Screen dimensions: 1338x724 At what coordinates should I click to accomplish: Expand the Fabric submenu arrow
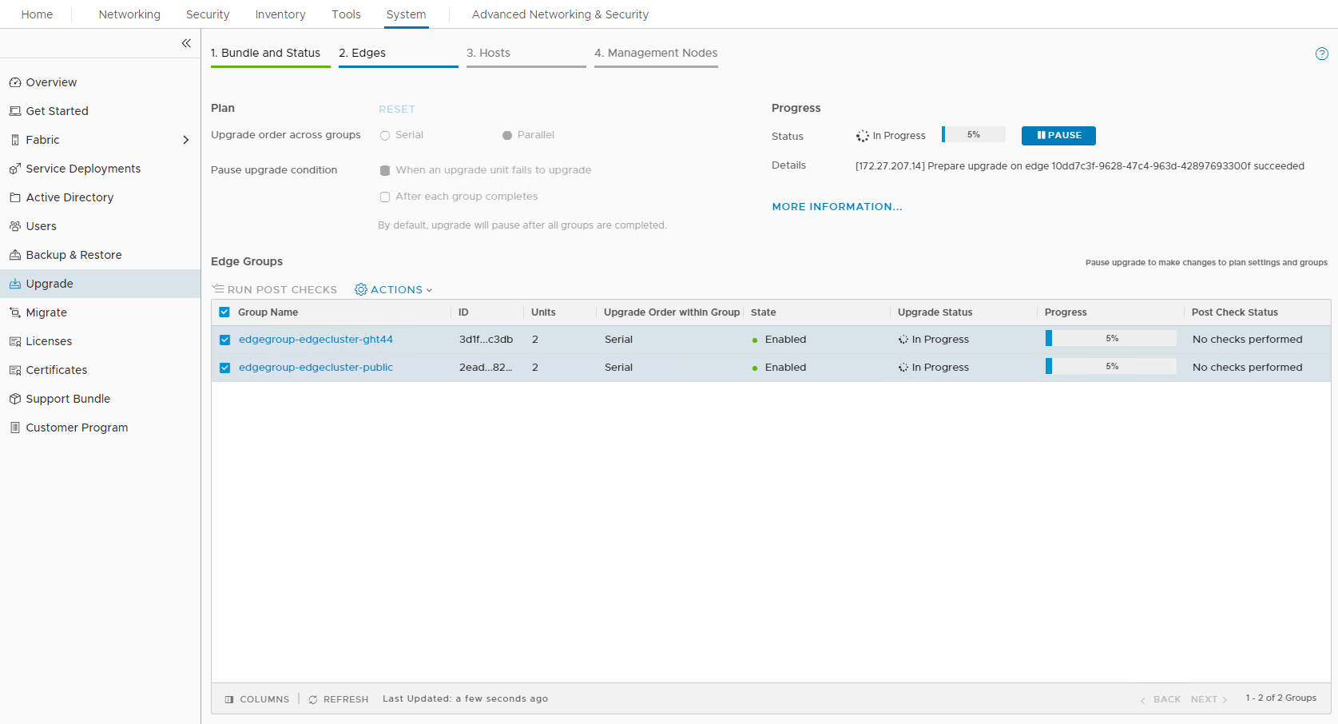click(185, 140)
